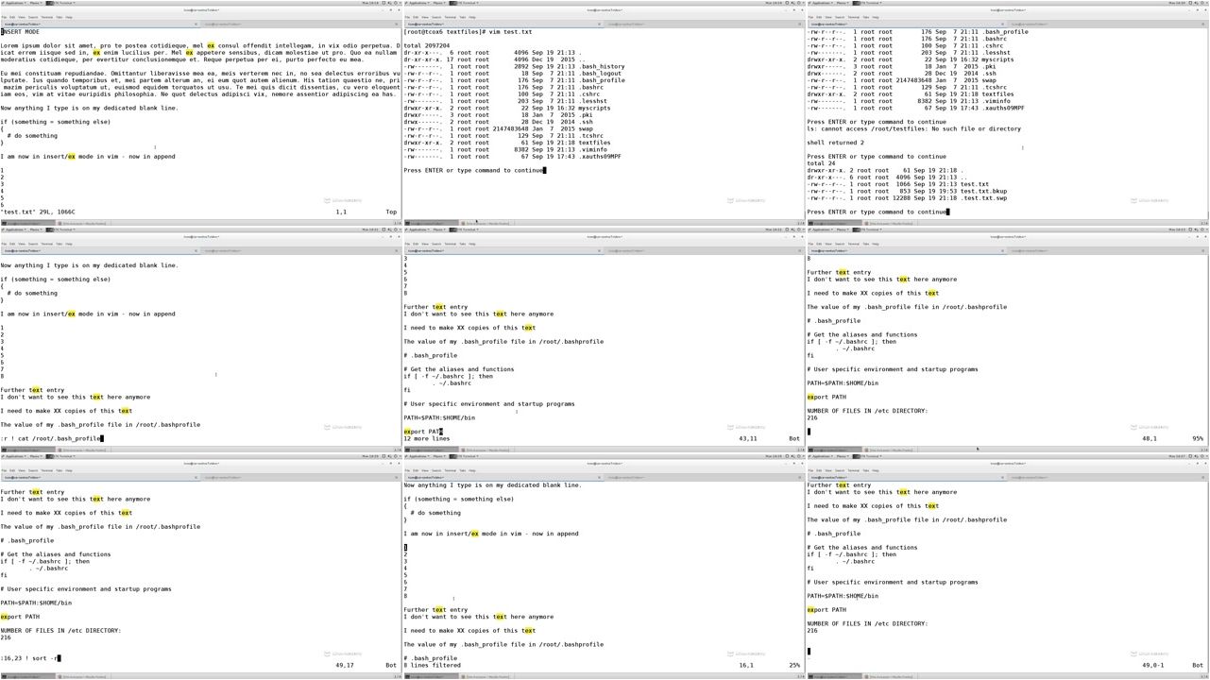The height and width of the screenshot is (680, 1210).
Task: Select the .bash_history row in the directory listing
Action: (514, 66)
